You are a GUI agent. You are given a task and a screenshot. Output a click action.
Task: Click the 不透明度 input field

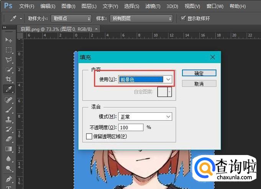131,128
